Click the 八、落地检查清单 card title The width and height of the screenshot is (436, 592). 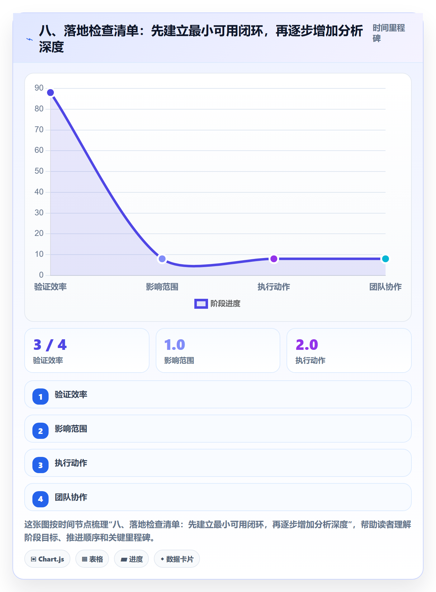(201, 39)
